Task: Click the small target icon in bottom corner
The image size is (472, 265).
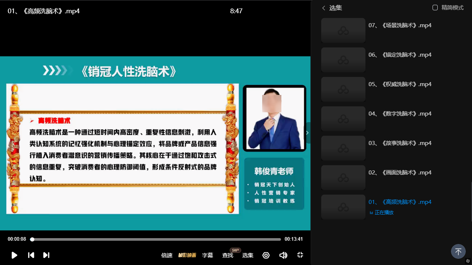Action: tap(468, 261)
